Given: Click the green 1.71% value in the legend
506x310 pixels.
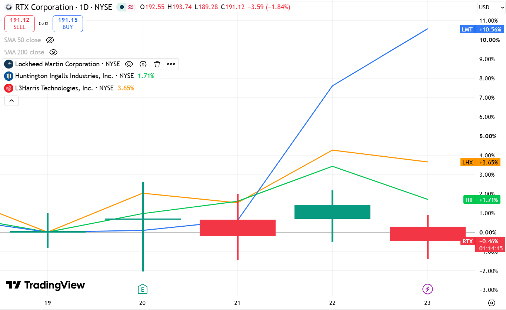Looking at the screenshot, I should pos(146,76).
